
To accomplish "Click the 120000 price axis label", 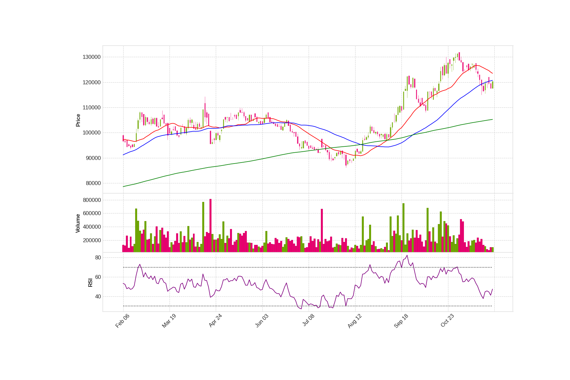I will 92,83.
